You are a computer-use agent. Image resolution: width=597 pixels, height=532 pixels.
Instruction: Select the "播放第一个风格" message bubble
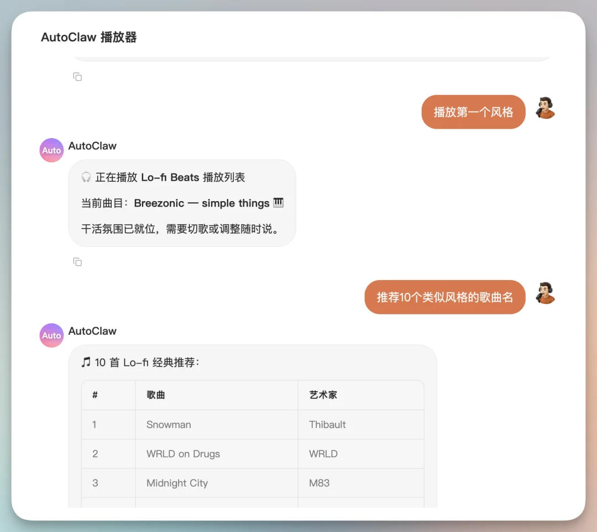pos(473,112)
